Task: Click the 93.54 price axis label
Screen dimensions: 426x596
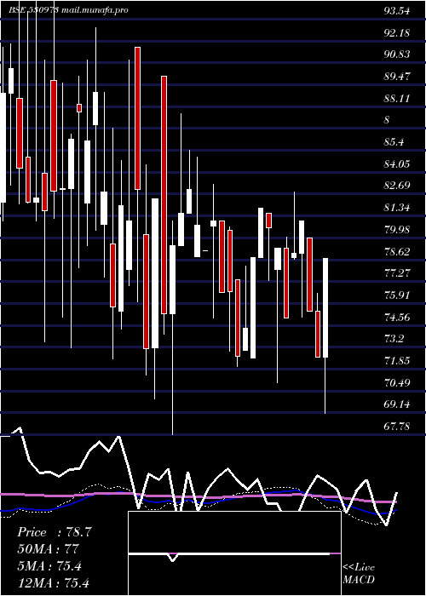Action: [x=397, y=11]
